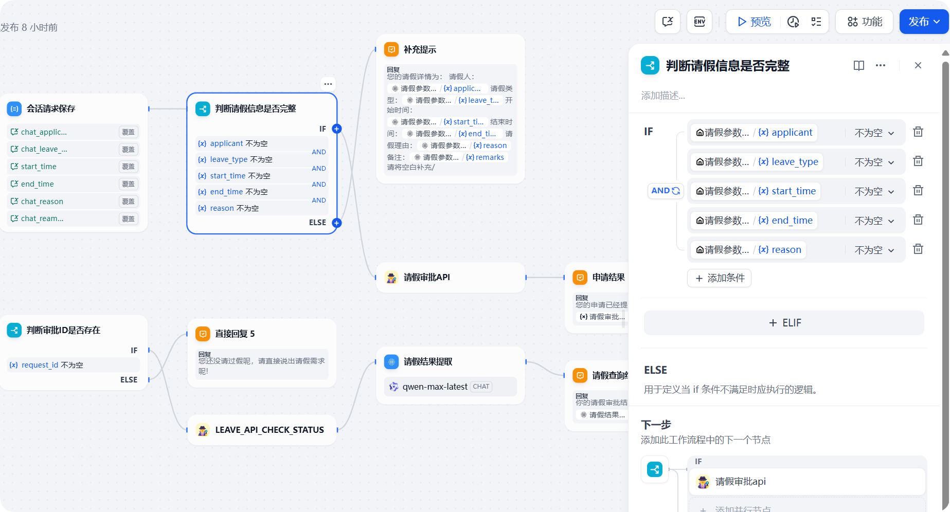Click the 请假审批api next step node

tap(807, 482)
